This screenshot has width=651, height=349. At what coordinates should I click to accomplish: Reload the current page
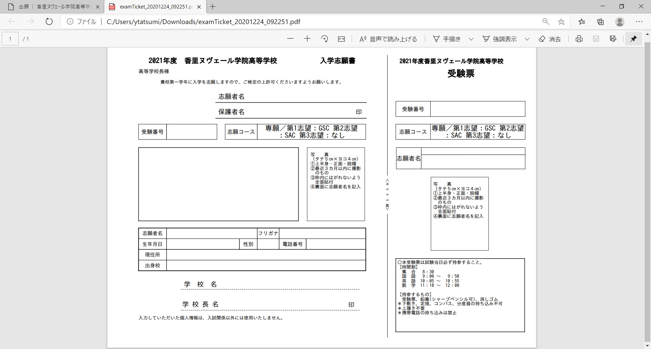49,22
